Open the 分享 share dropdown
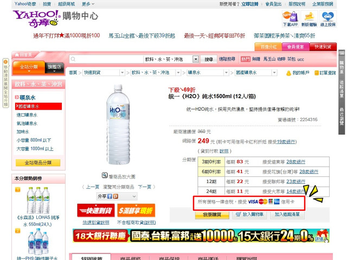The height and width of the screenshot is (260, 347). click(117, 196)
